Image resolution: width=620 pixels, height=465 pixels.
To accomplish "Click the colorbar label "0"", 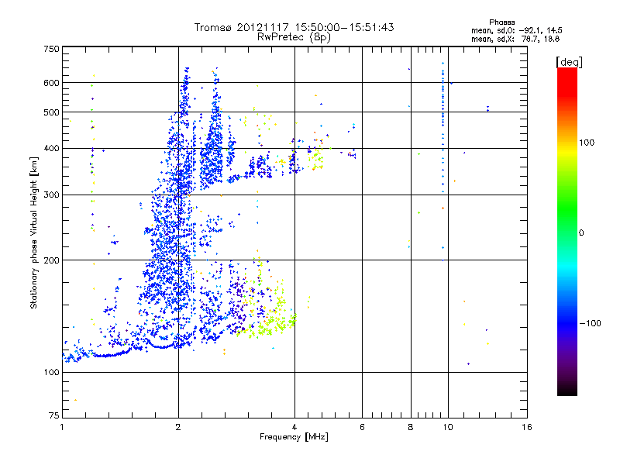I will pos(581,233).
